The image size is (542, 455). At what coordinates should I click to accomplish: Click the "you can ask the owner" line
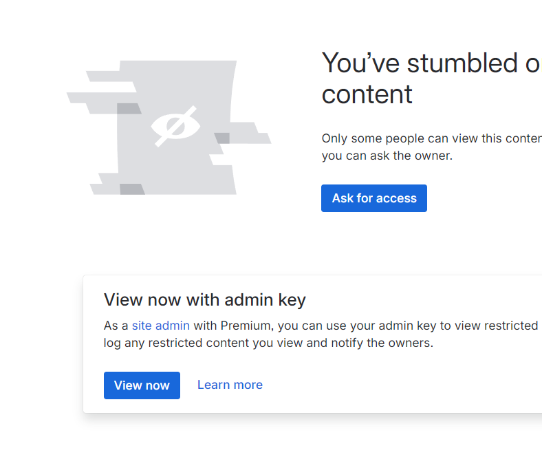click(387, 156)
